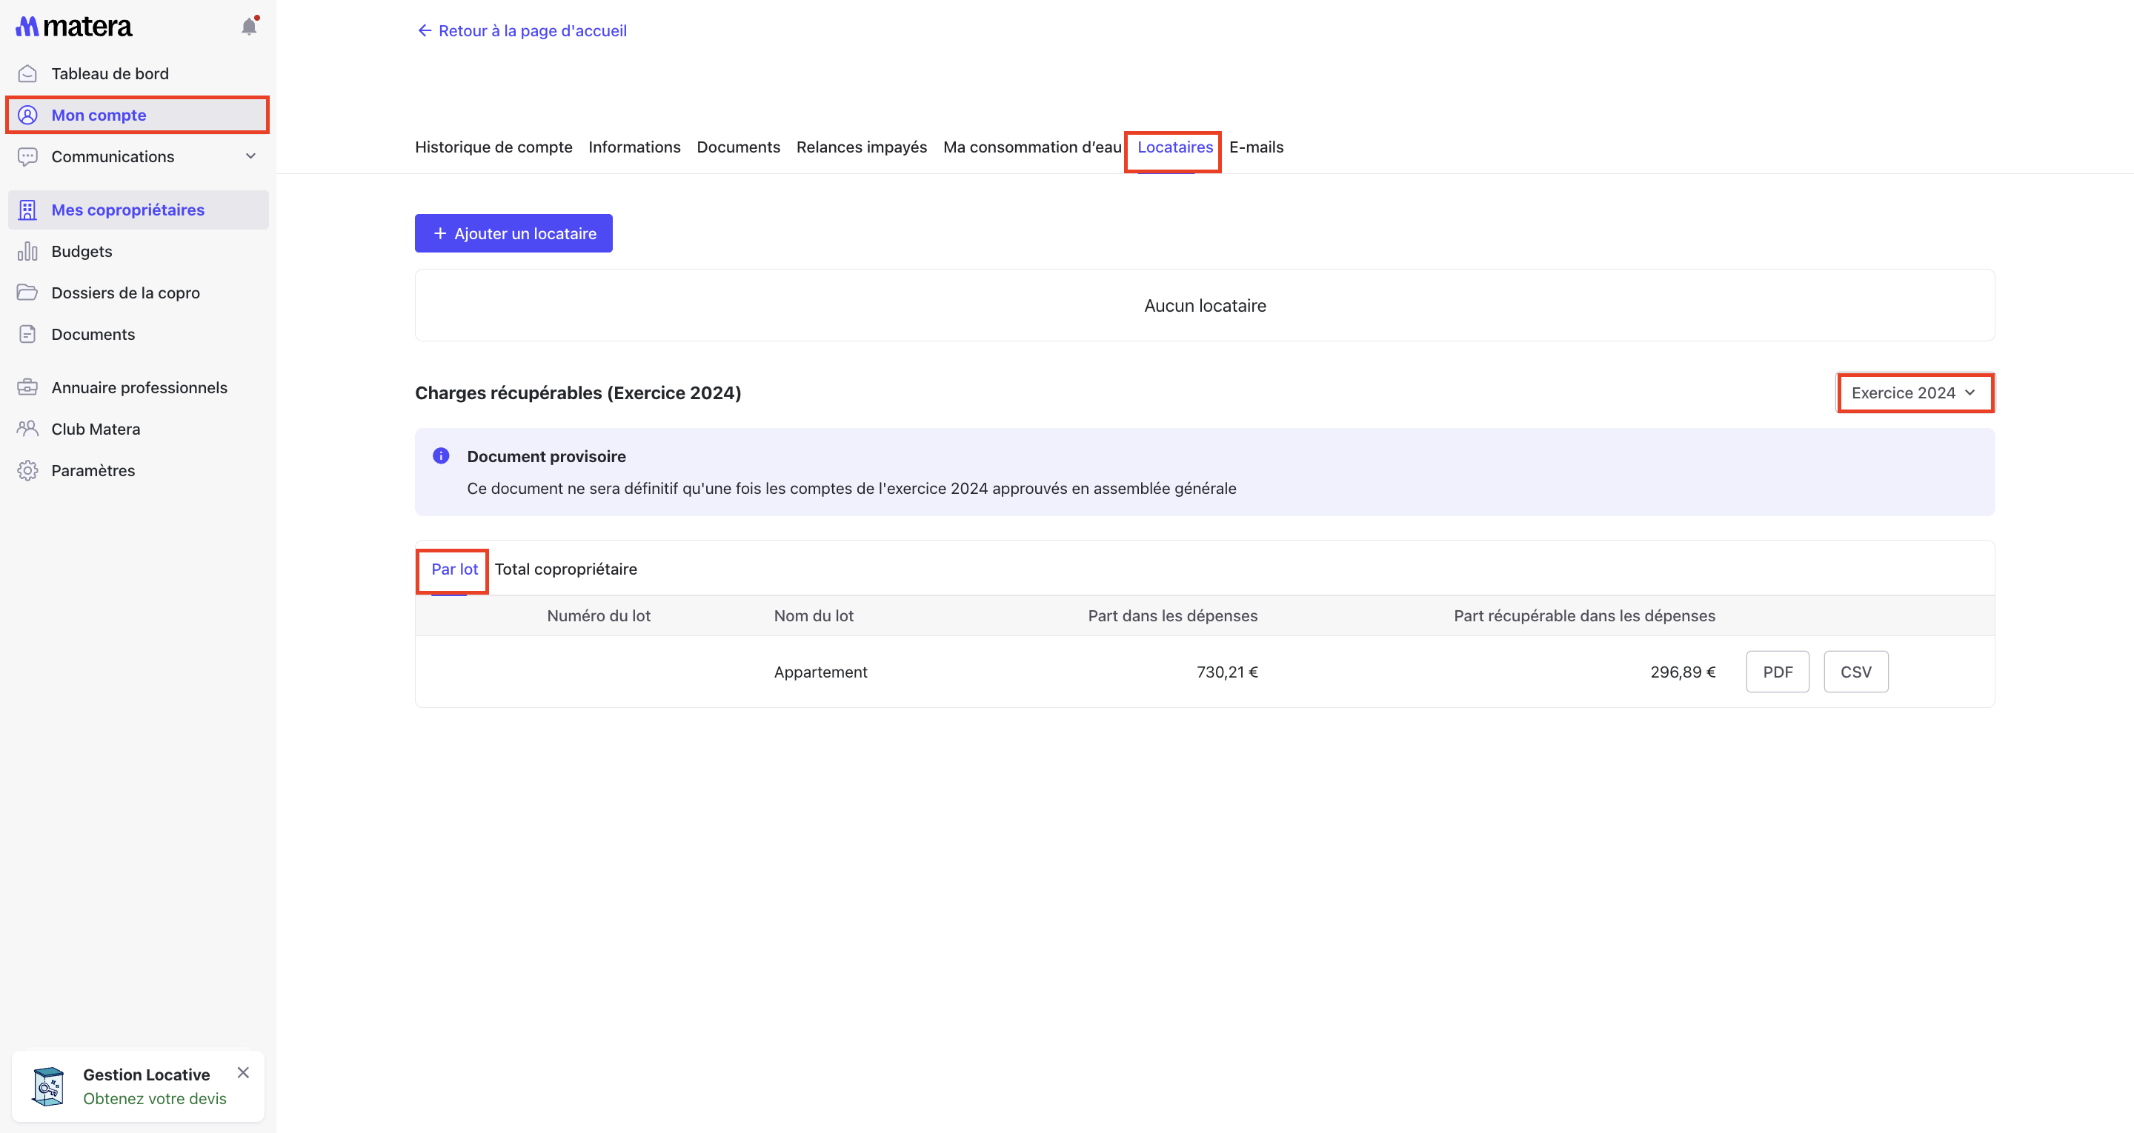Click Obtenez votre devis link

pyautogui.click(x=154, y=1098)
